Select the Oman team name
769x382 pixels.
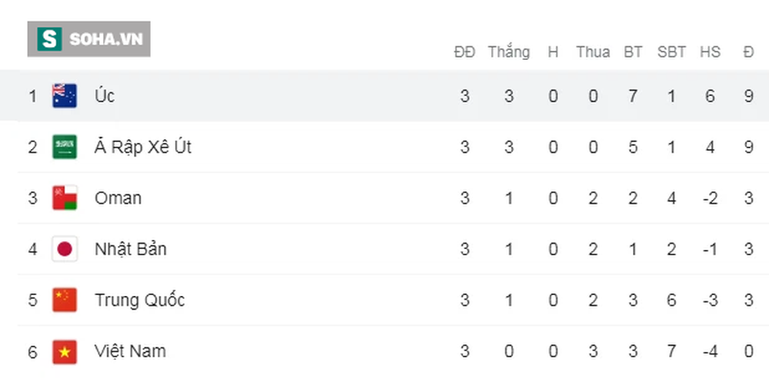click(x=118, y=198)
